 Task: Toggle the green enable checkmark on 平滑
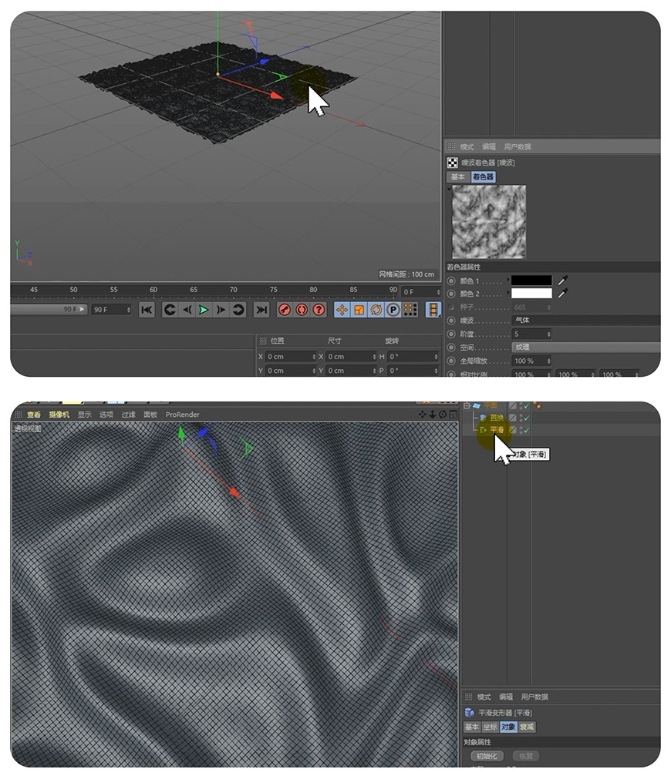tap(526, 429)
